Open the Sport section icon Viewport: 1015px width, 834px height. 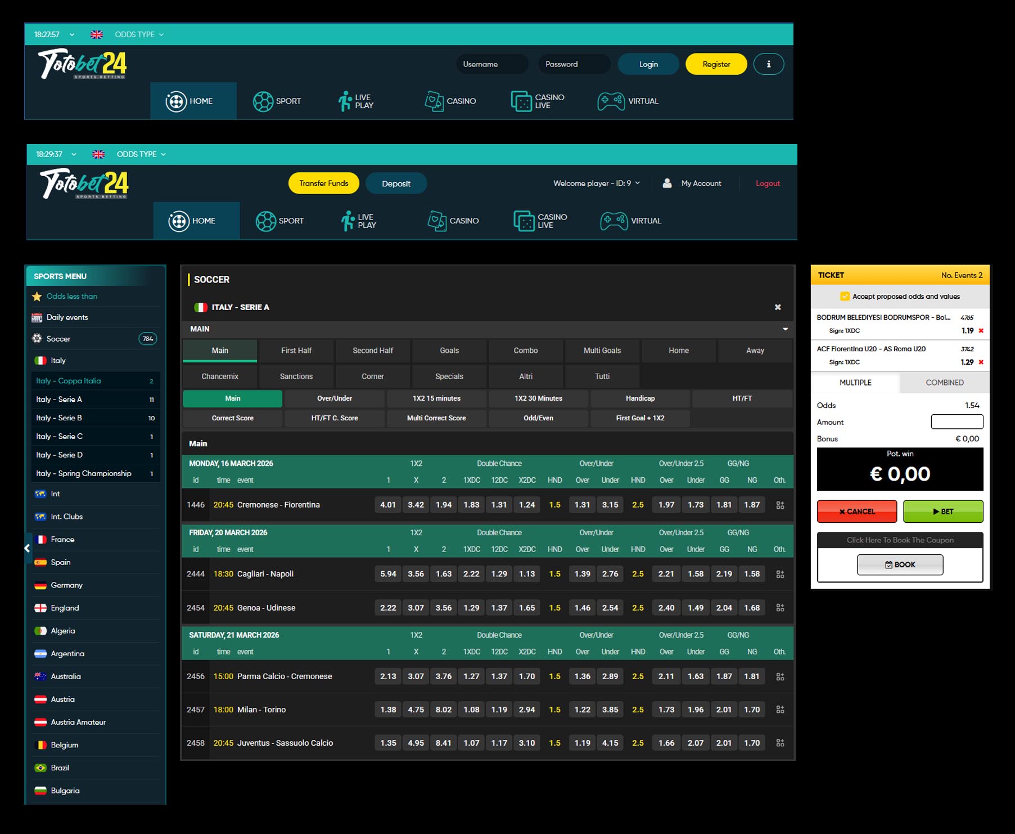(263, 101)
